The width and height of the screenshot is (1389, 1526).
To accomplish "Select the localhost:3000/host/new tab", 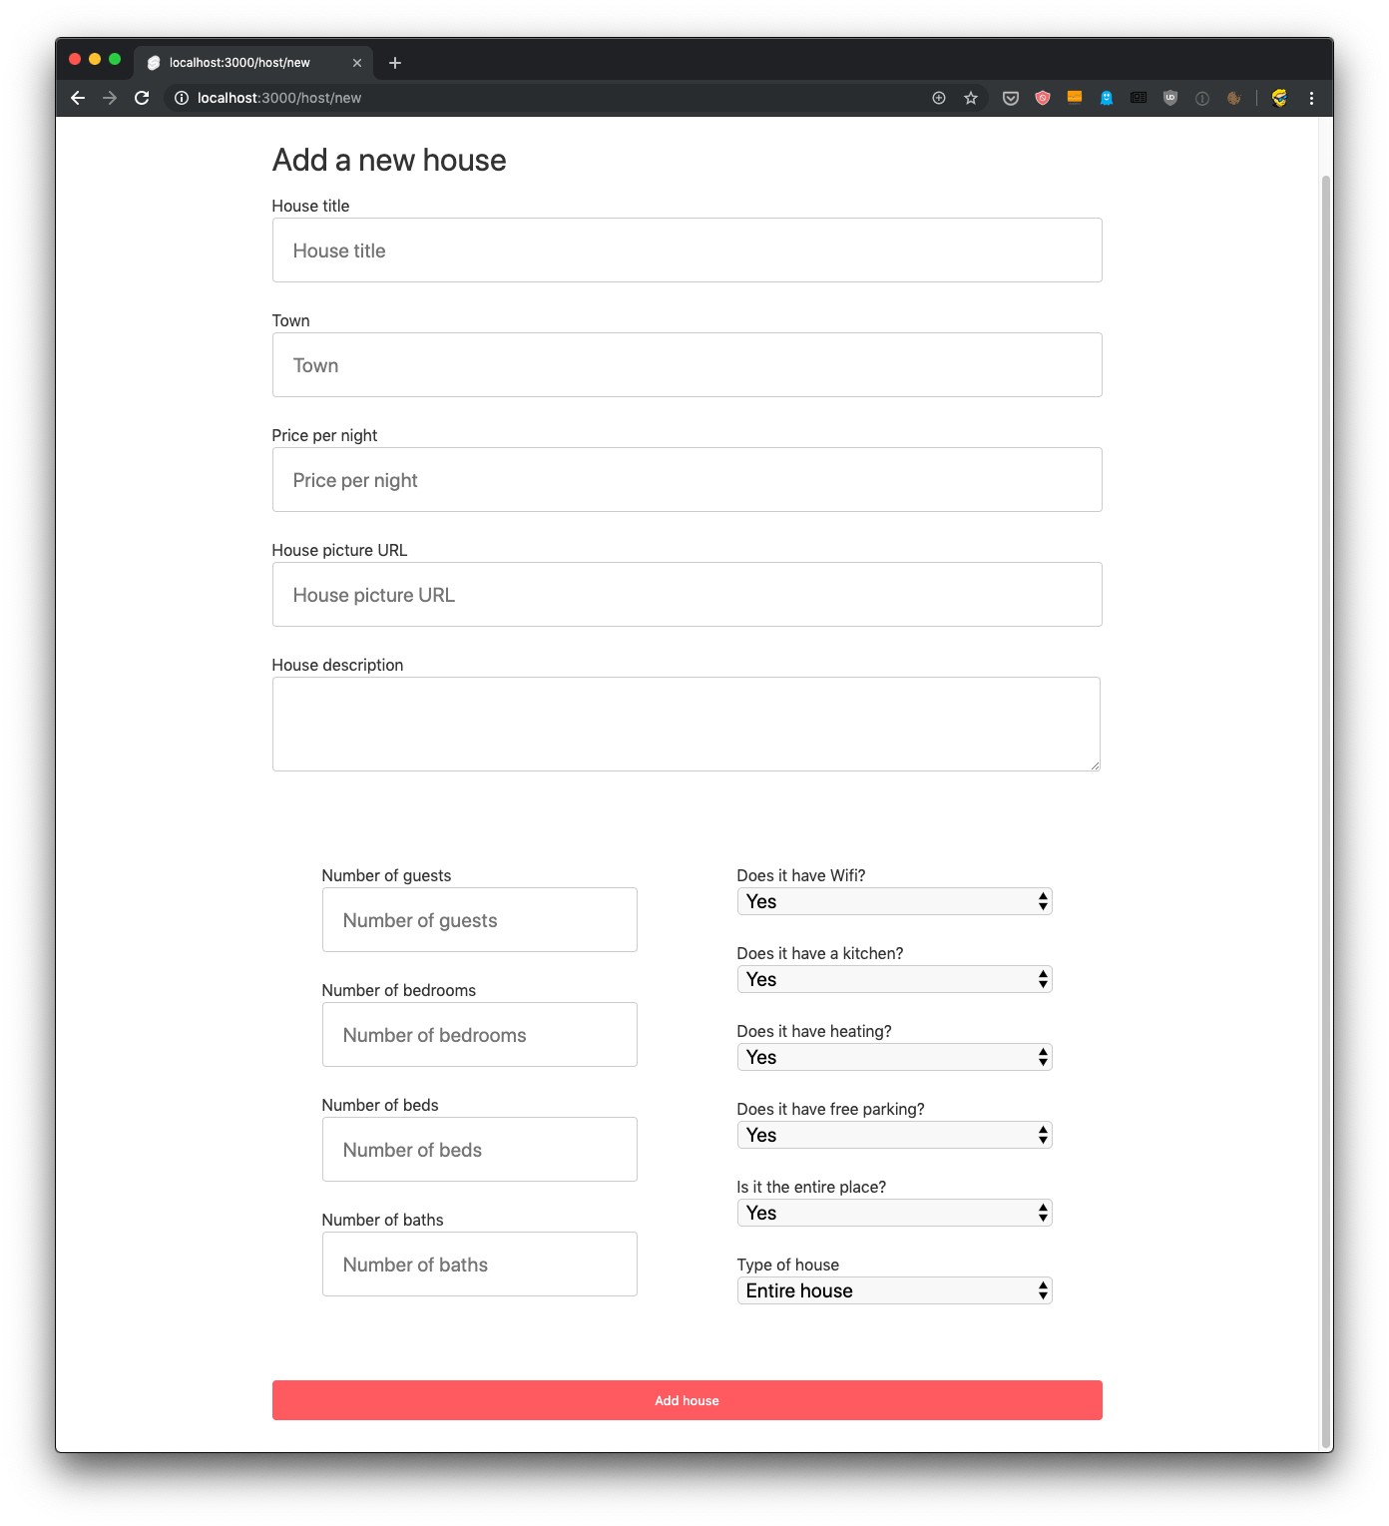I will 239,63.
